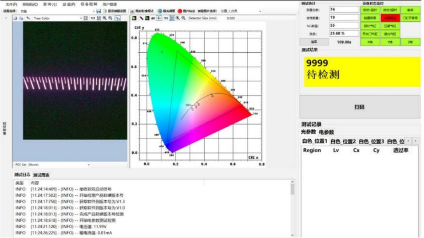Zoom out using image viewer toolbar magnifier
424x238 pixels.
111,18
